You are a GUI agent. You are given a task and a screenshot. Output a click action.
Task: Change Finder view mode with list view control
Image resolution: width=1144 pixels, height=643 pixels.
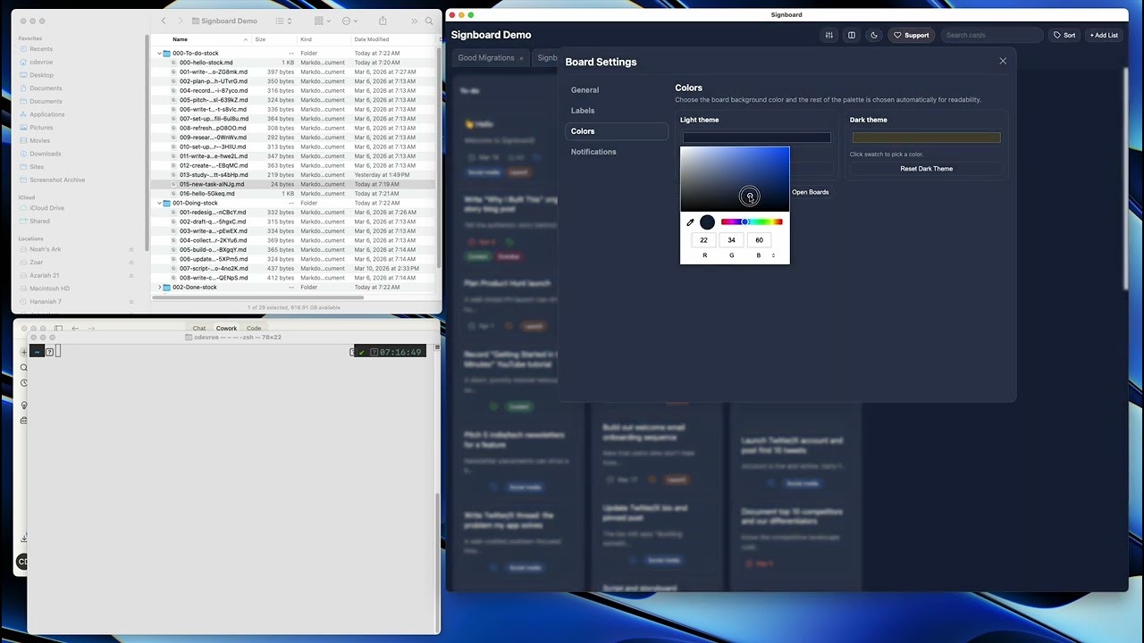[283, 21]
